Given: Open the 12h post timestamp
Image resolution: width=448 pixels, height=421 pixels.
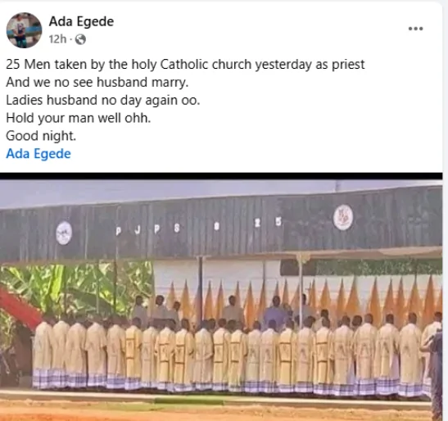Looking at the screenshot, I should point(57,39).
